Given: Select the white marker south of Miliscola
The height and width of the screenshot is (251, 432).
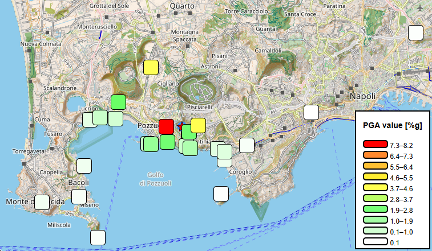Looking at the screenshot, I should coord(98,237).
